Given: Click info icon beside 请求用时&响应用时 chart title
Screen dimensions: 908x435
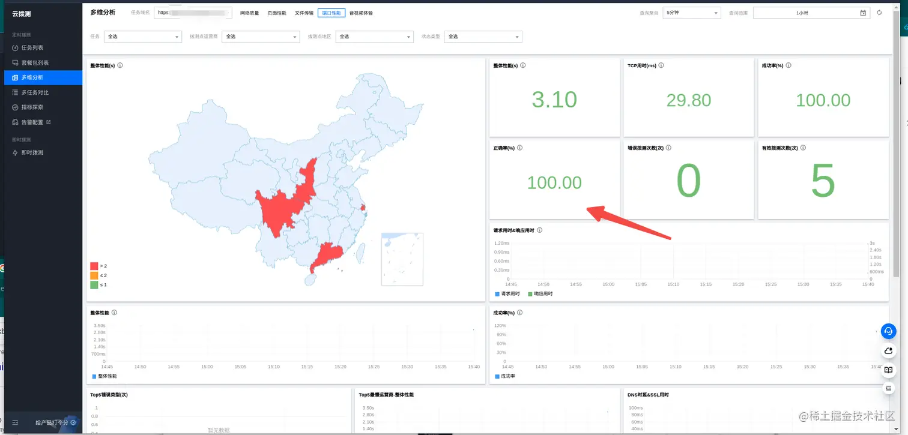Looking at the screenshot, I should pyautogui.click(x=540, y=230).
